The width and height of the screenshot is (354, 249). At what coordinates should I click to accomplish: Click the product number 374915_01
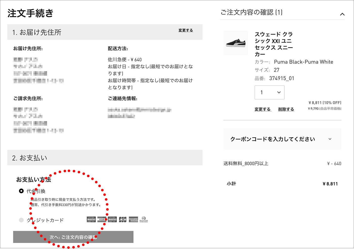point(282,78)
